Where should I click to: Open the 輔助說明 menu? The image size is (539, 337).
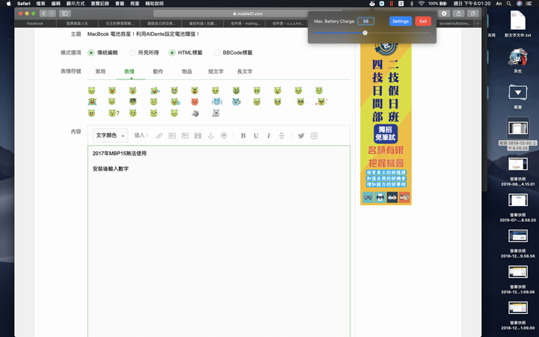tap(154, 4)
